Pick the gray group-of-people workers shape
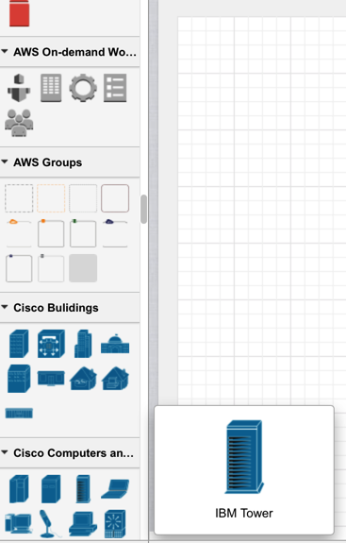Screen dimensions: 346x543 (19, 123)
